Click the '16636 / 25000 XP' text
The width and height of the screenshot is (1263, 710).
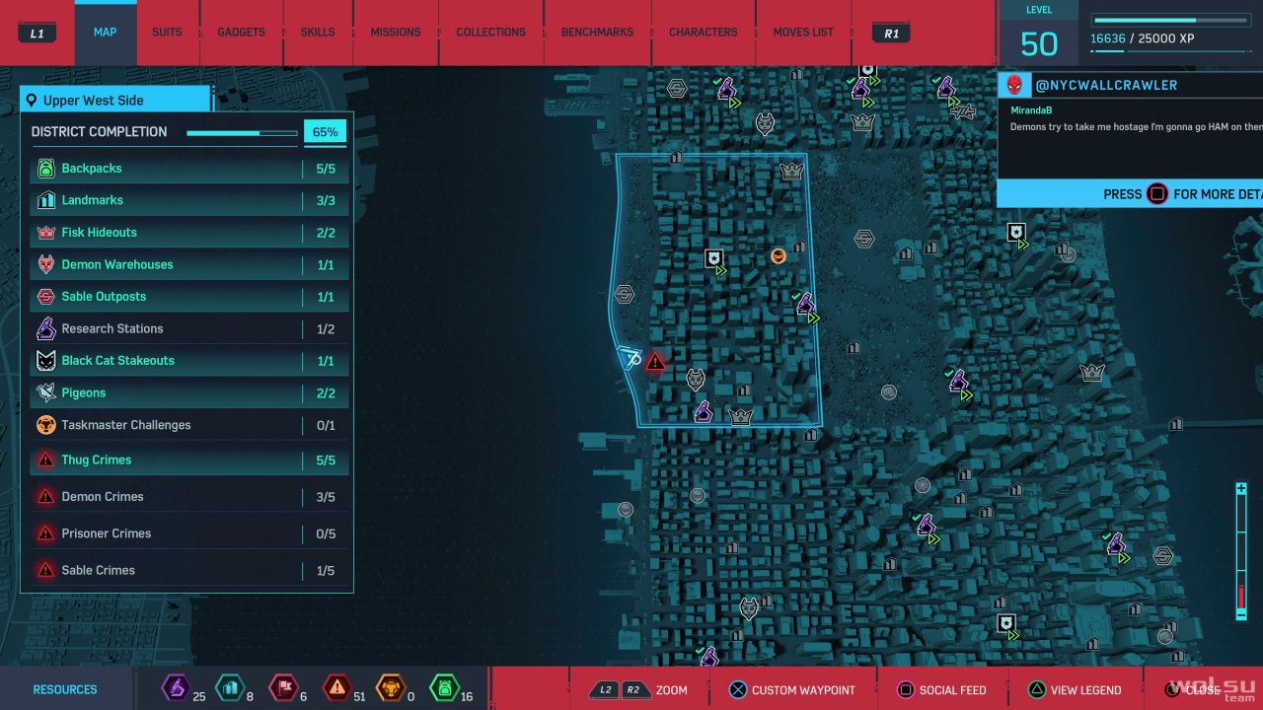[1143, 38]
